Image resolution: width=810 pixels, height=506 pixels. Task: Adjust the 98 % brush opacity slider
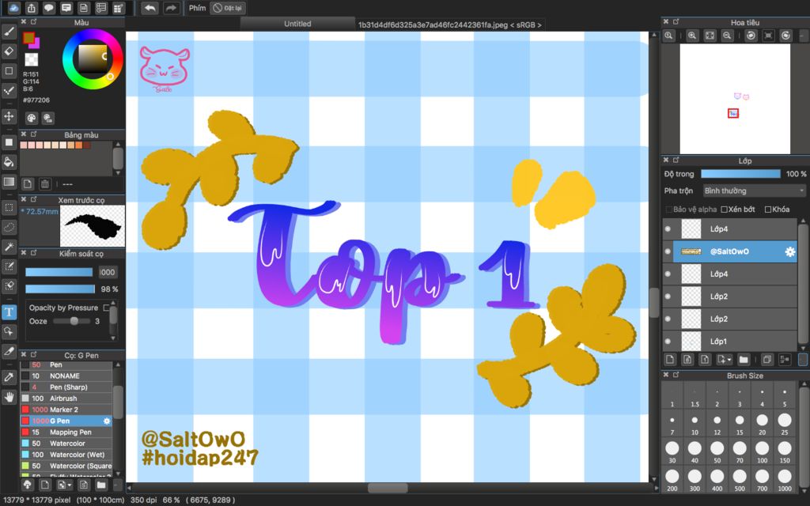pos(60,289)
